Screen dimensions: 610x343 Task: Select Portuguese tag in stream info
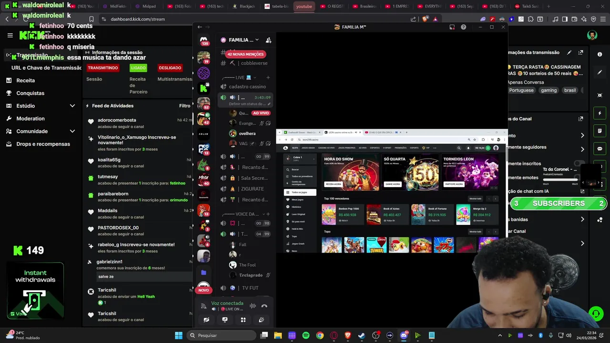click(x=521, y=90)
